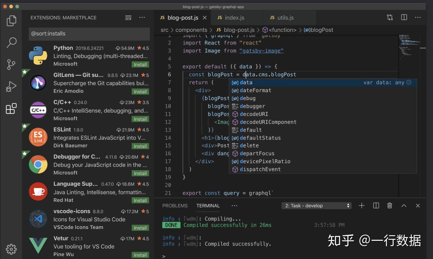Screen dimensions: 433x259
Task: Open changes compare icon in editor toolbar
Action: [390, 17]
